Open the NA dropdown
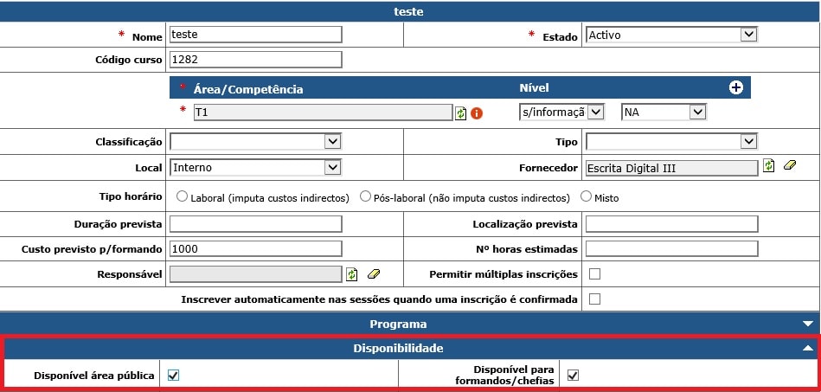This screenshot has height=392, width=821. [x=664, y=112]
